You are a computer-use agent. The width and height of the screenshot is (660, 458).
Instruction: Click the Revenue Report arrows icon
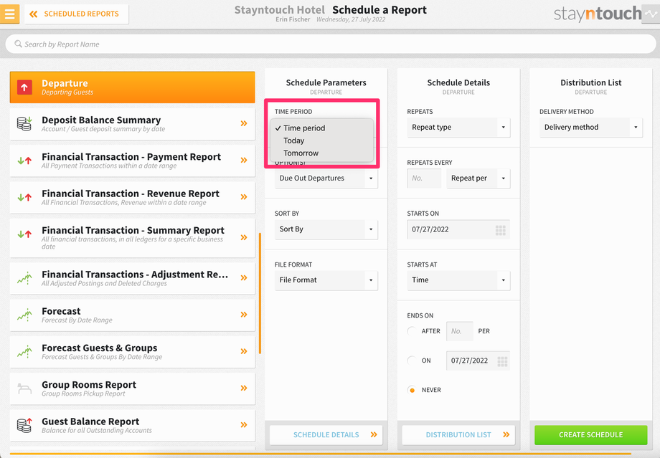pyautogui.click(x=24, y=197)
